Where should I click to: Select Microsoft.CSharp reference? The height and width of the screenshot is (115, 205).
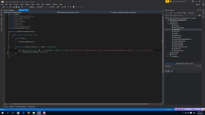click(179, 28)
